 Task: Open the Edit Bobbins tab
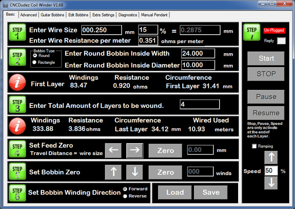[78, 15]
